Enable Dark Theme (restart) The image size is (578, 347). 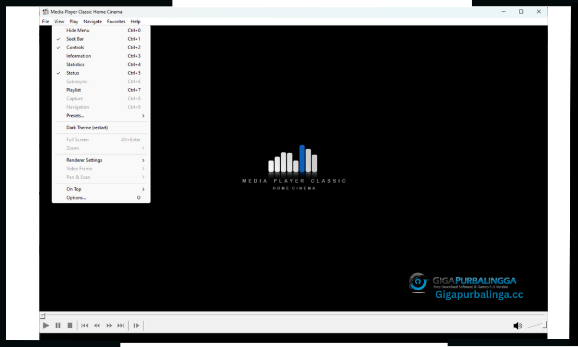[101, 128]
